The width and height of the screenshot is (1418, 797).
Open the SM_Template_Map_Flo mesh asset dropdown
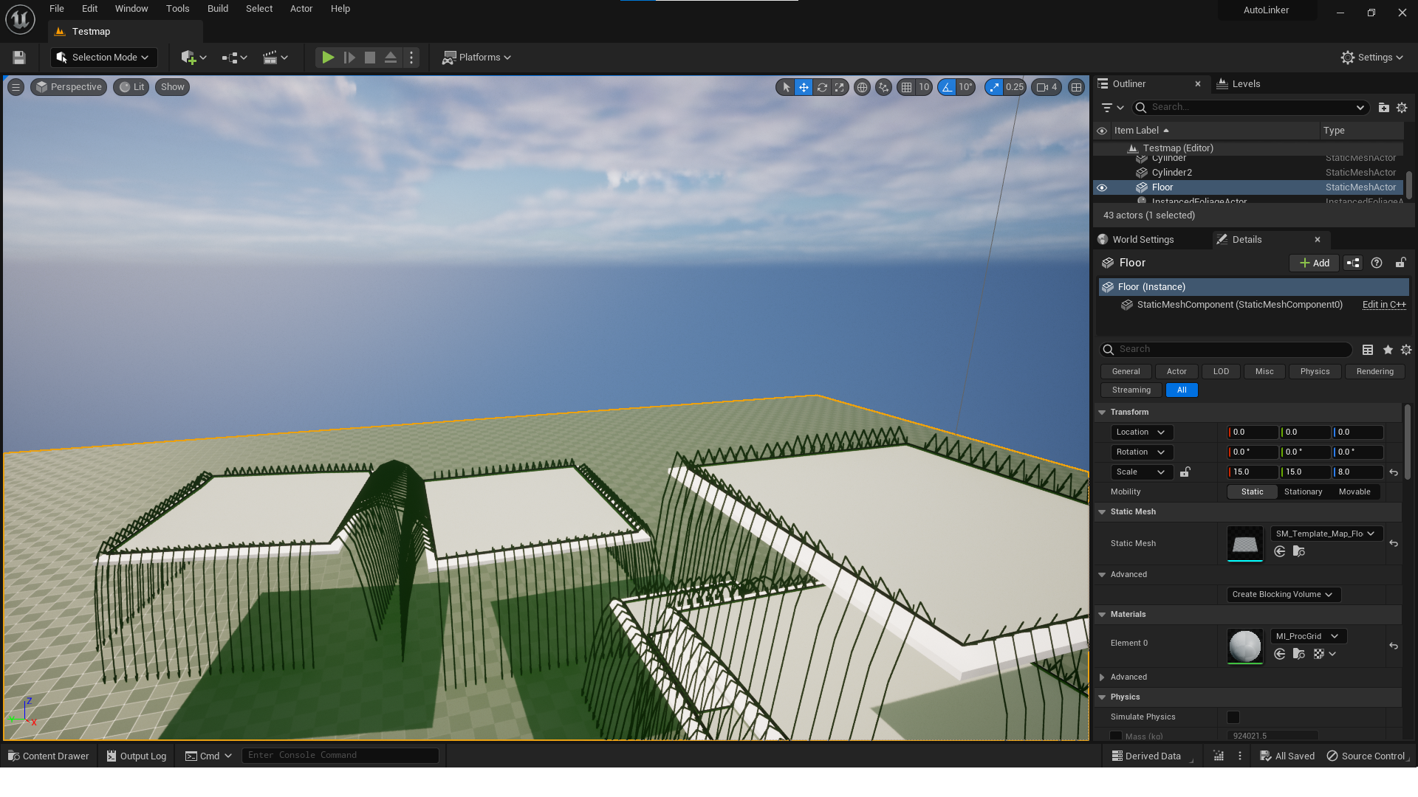(1326, 534)
